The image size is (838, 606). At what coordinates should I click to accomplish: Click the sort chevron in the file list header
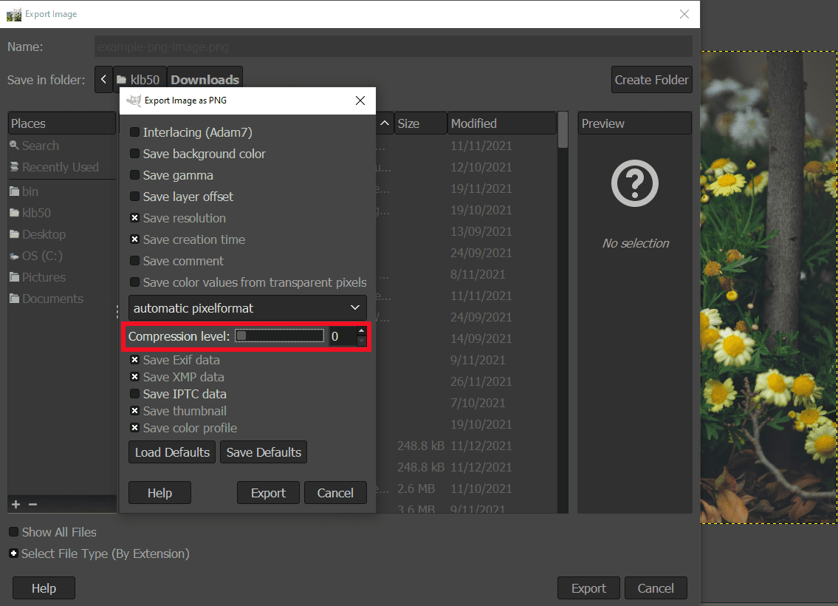385,123
